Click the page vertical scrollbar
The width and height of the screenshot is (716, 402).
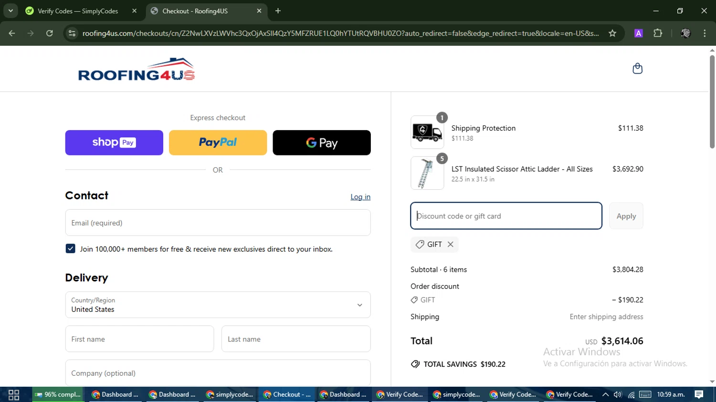point(712,103)
